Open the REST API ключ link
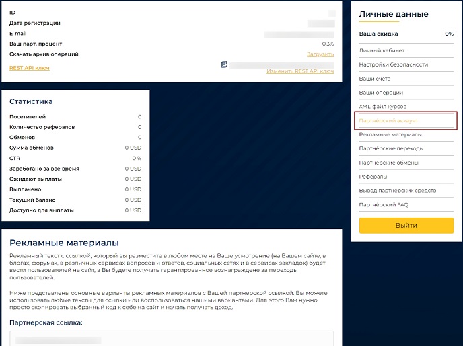The width and height of the screenshot is (463, 346). pos(30,68)
